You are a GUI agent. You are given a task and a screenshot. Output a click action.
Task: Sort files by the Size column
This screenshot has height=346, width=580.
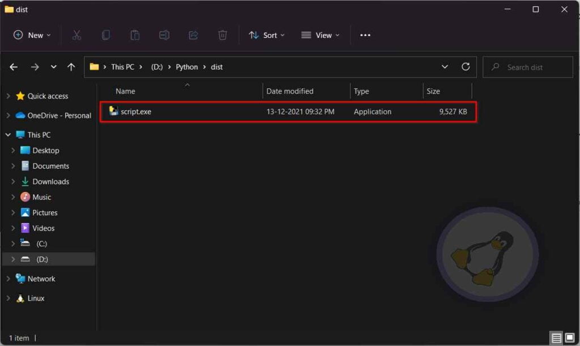point(433,91)
